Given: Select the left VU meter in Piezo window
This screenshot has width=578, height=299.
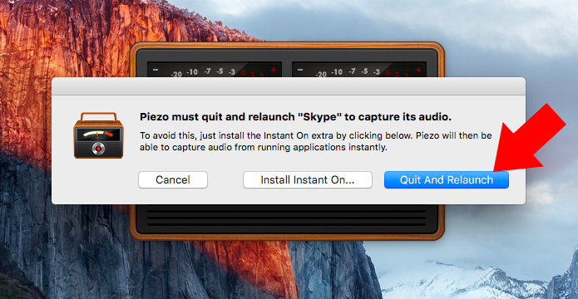Looking at the screenshot, I should click(x=215, y=70).
